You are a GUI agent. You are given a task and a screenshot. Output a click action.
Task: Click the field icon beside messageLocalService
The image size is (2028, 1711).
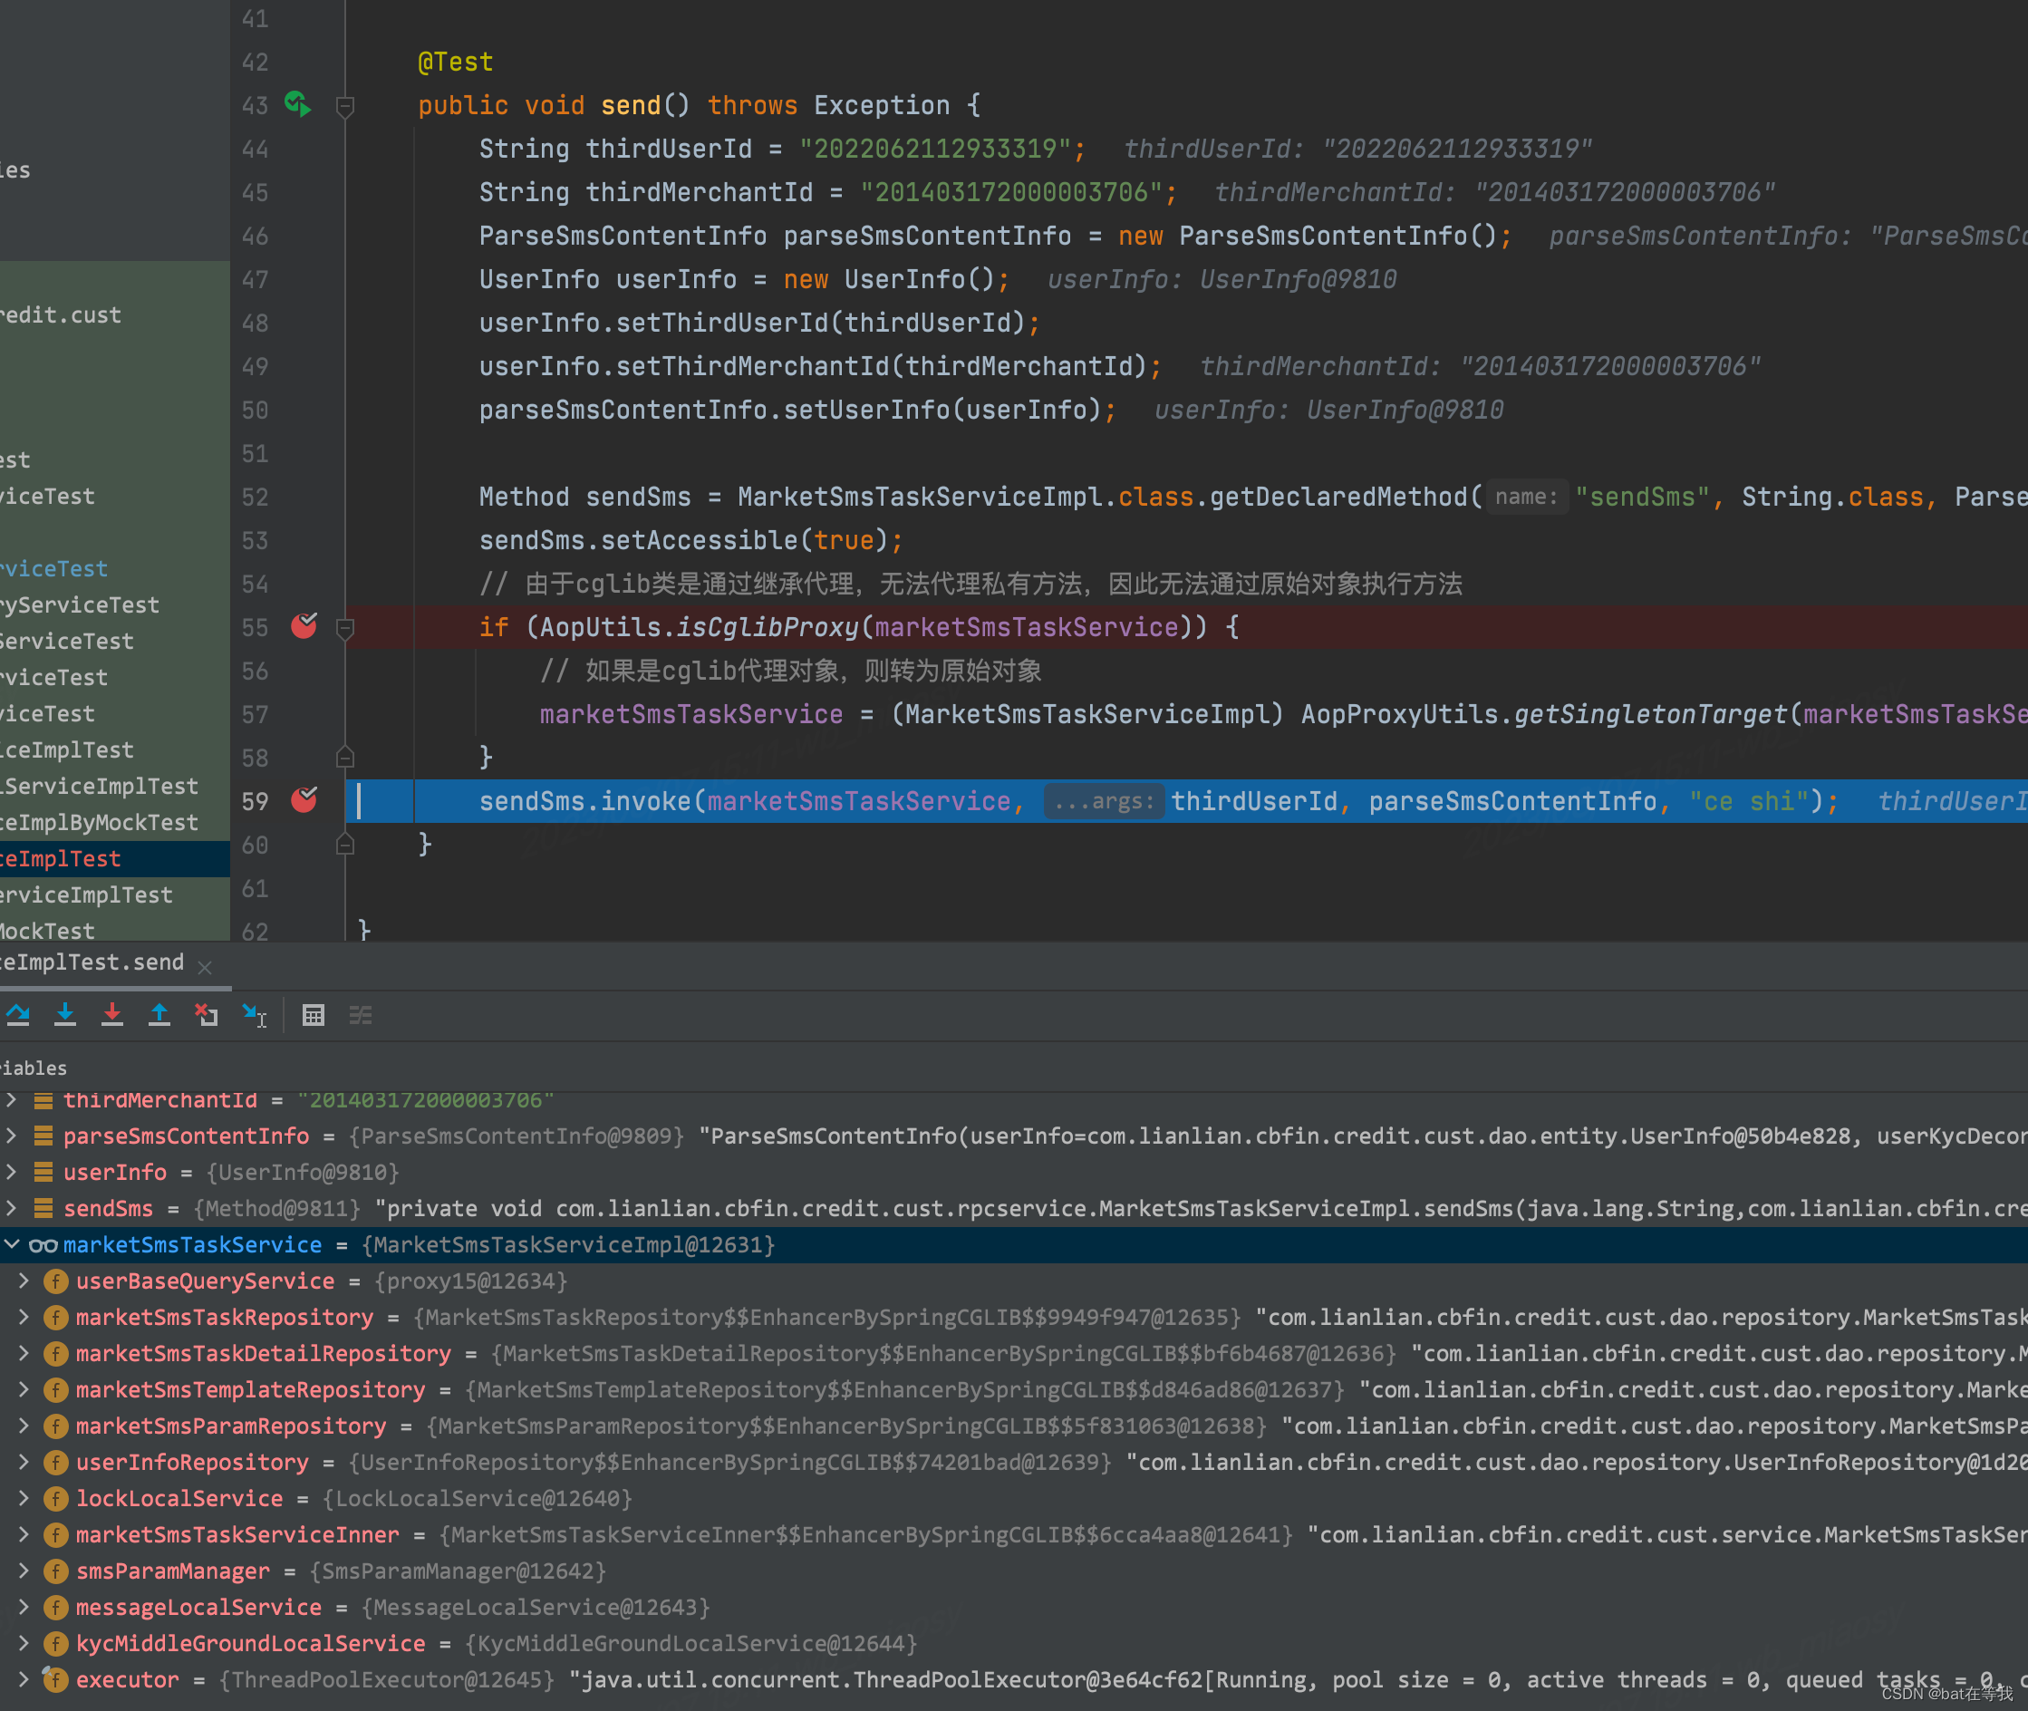point(56,1607)
